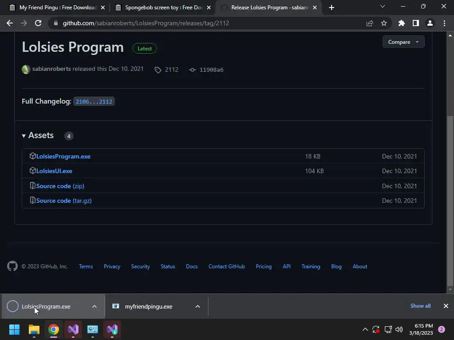Viewport: 454px width, 340px height.
Task: Open the About footer link
Action: pos(360,267)
